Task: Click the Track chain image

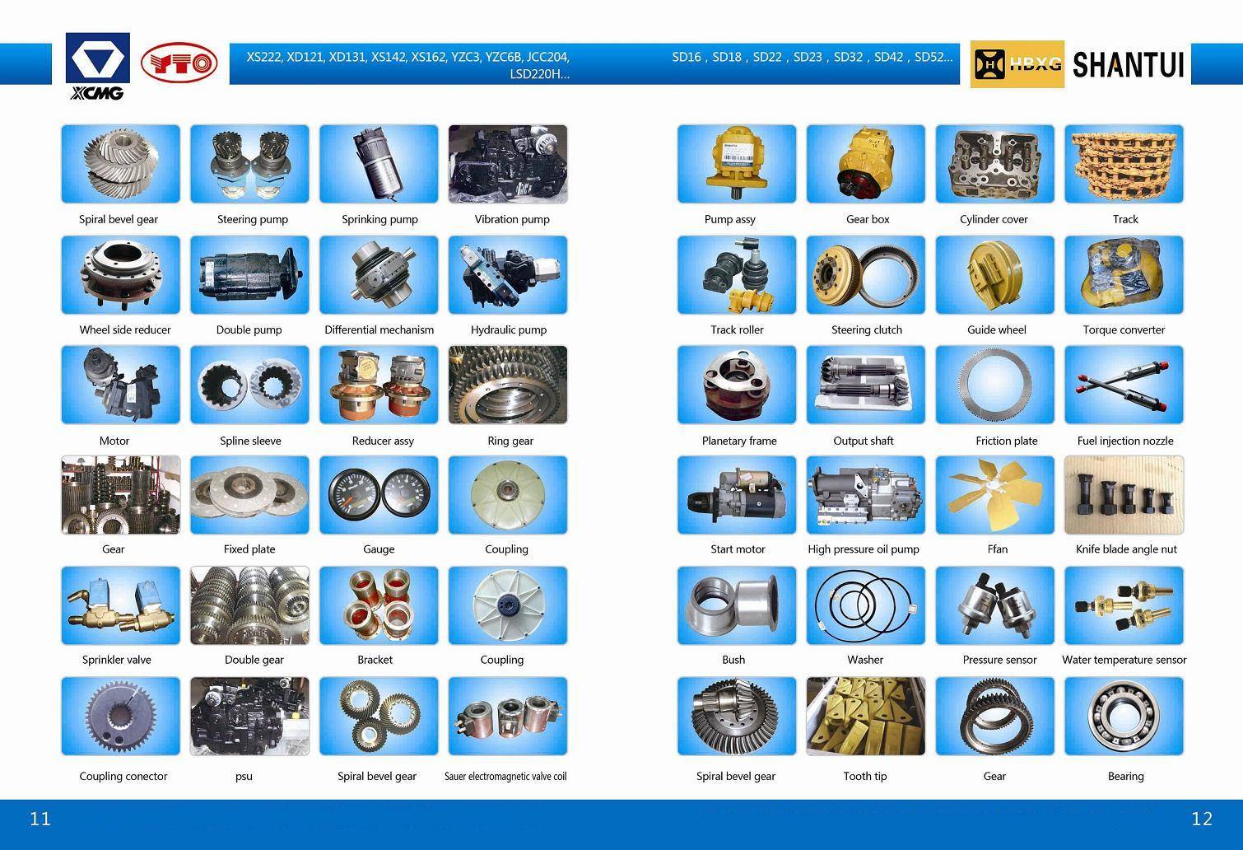Action: pos(1124,164)
